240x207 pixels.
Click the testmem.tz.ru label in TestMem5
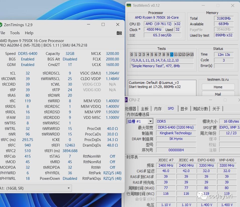[x=218, y=80]
